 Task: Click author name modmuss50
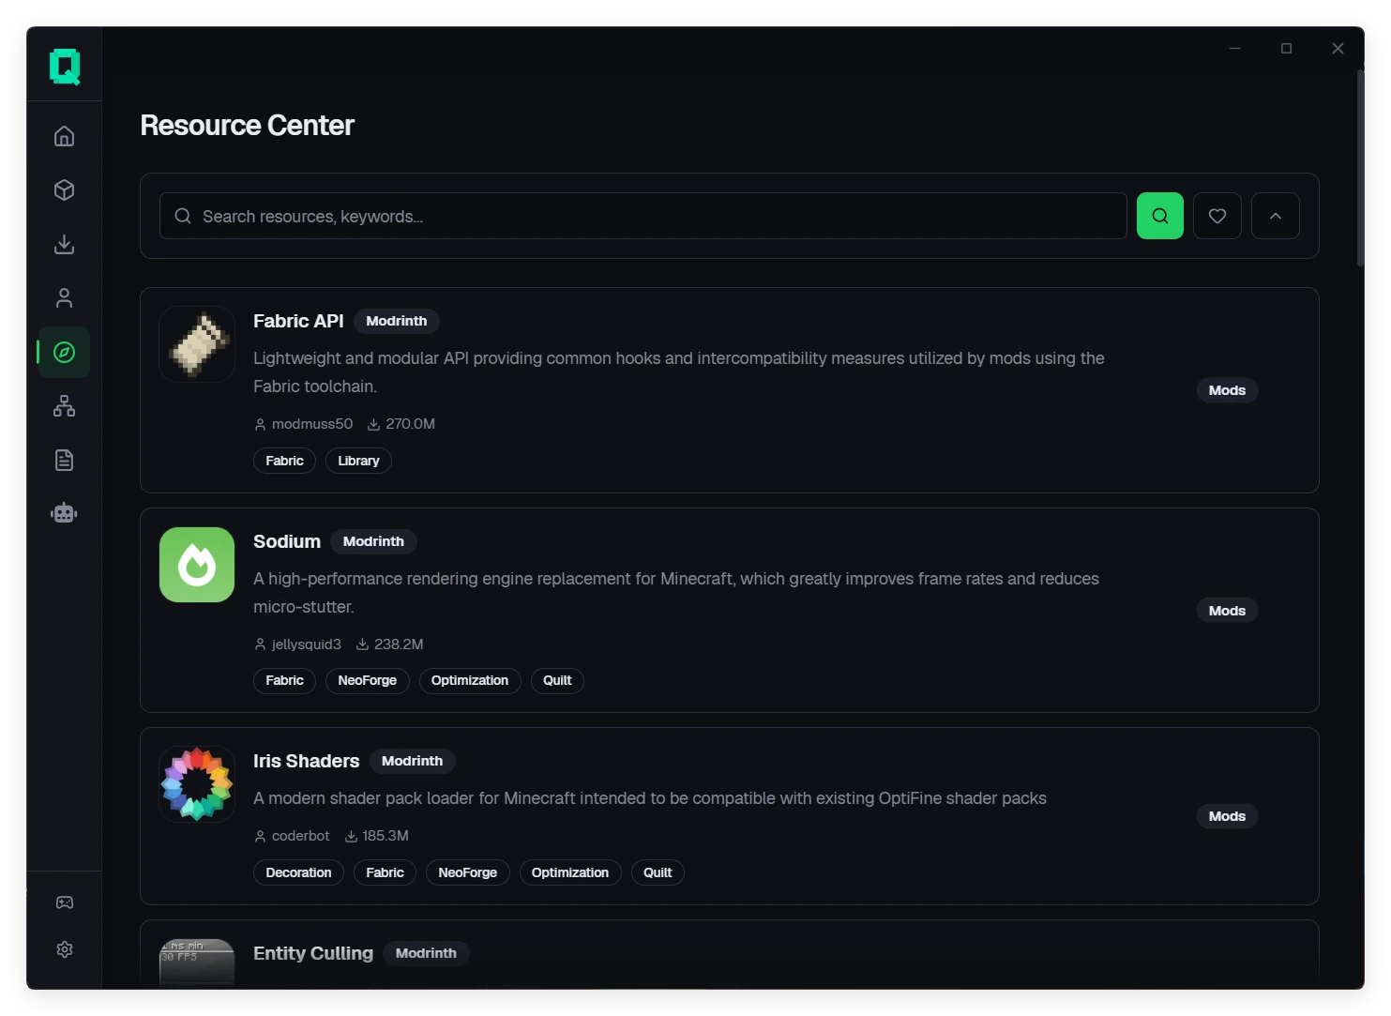click(312, 424)
